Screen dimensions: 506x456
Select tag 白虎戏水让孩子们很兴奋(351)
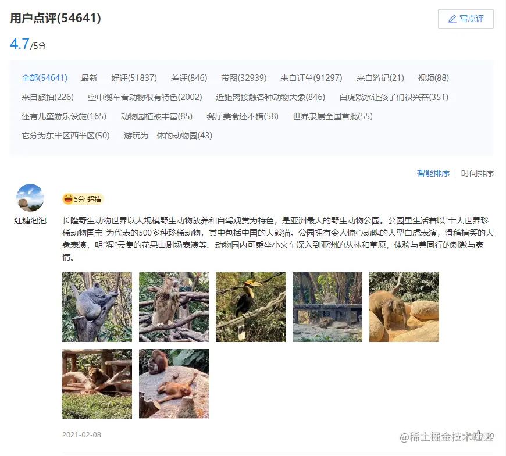[x=394, y=97]
